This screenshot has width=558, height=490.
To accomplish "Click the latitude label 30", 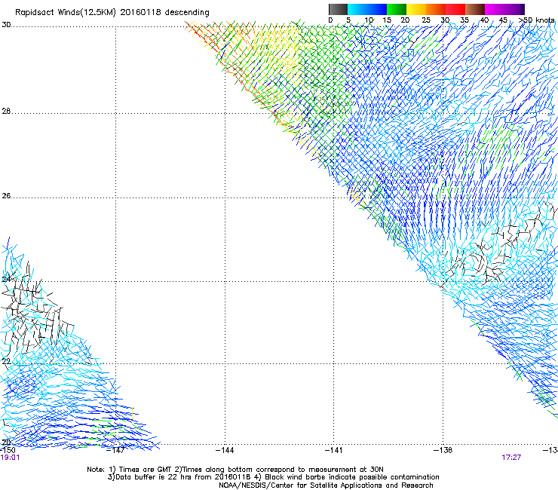I will pyautogui.click(x=6, y=25).
